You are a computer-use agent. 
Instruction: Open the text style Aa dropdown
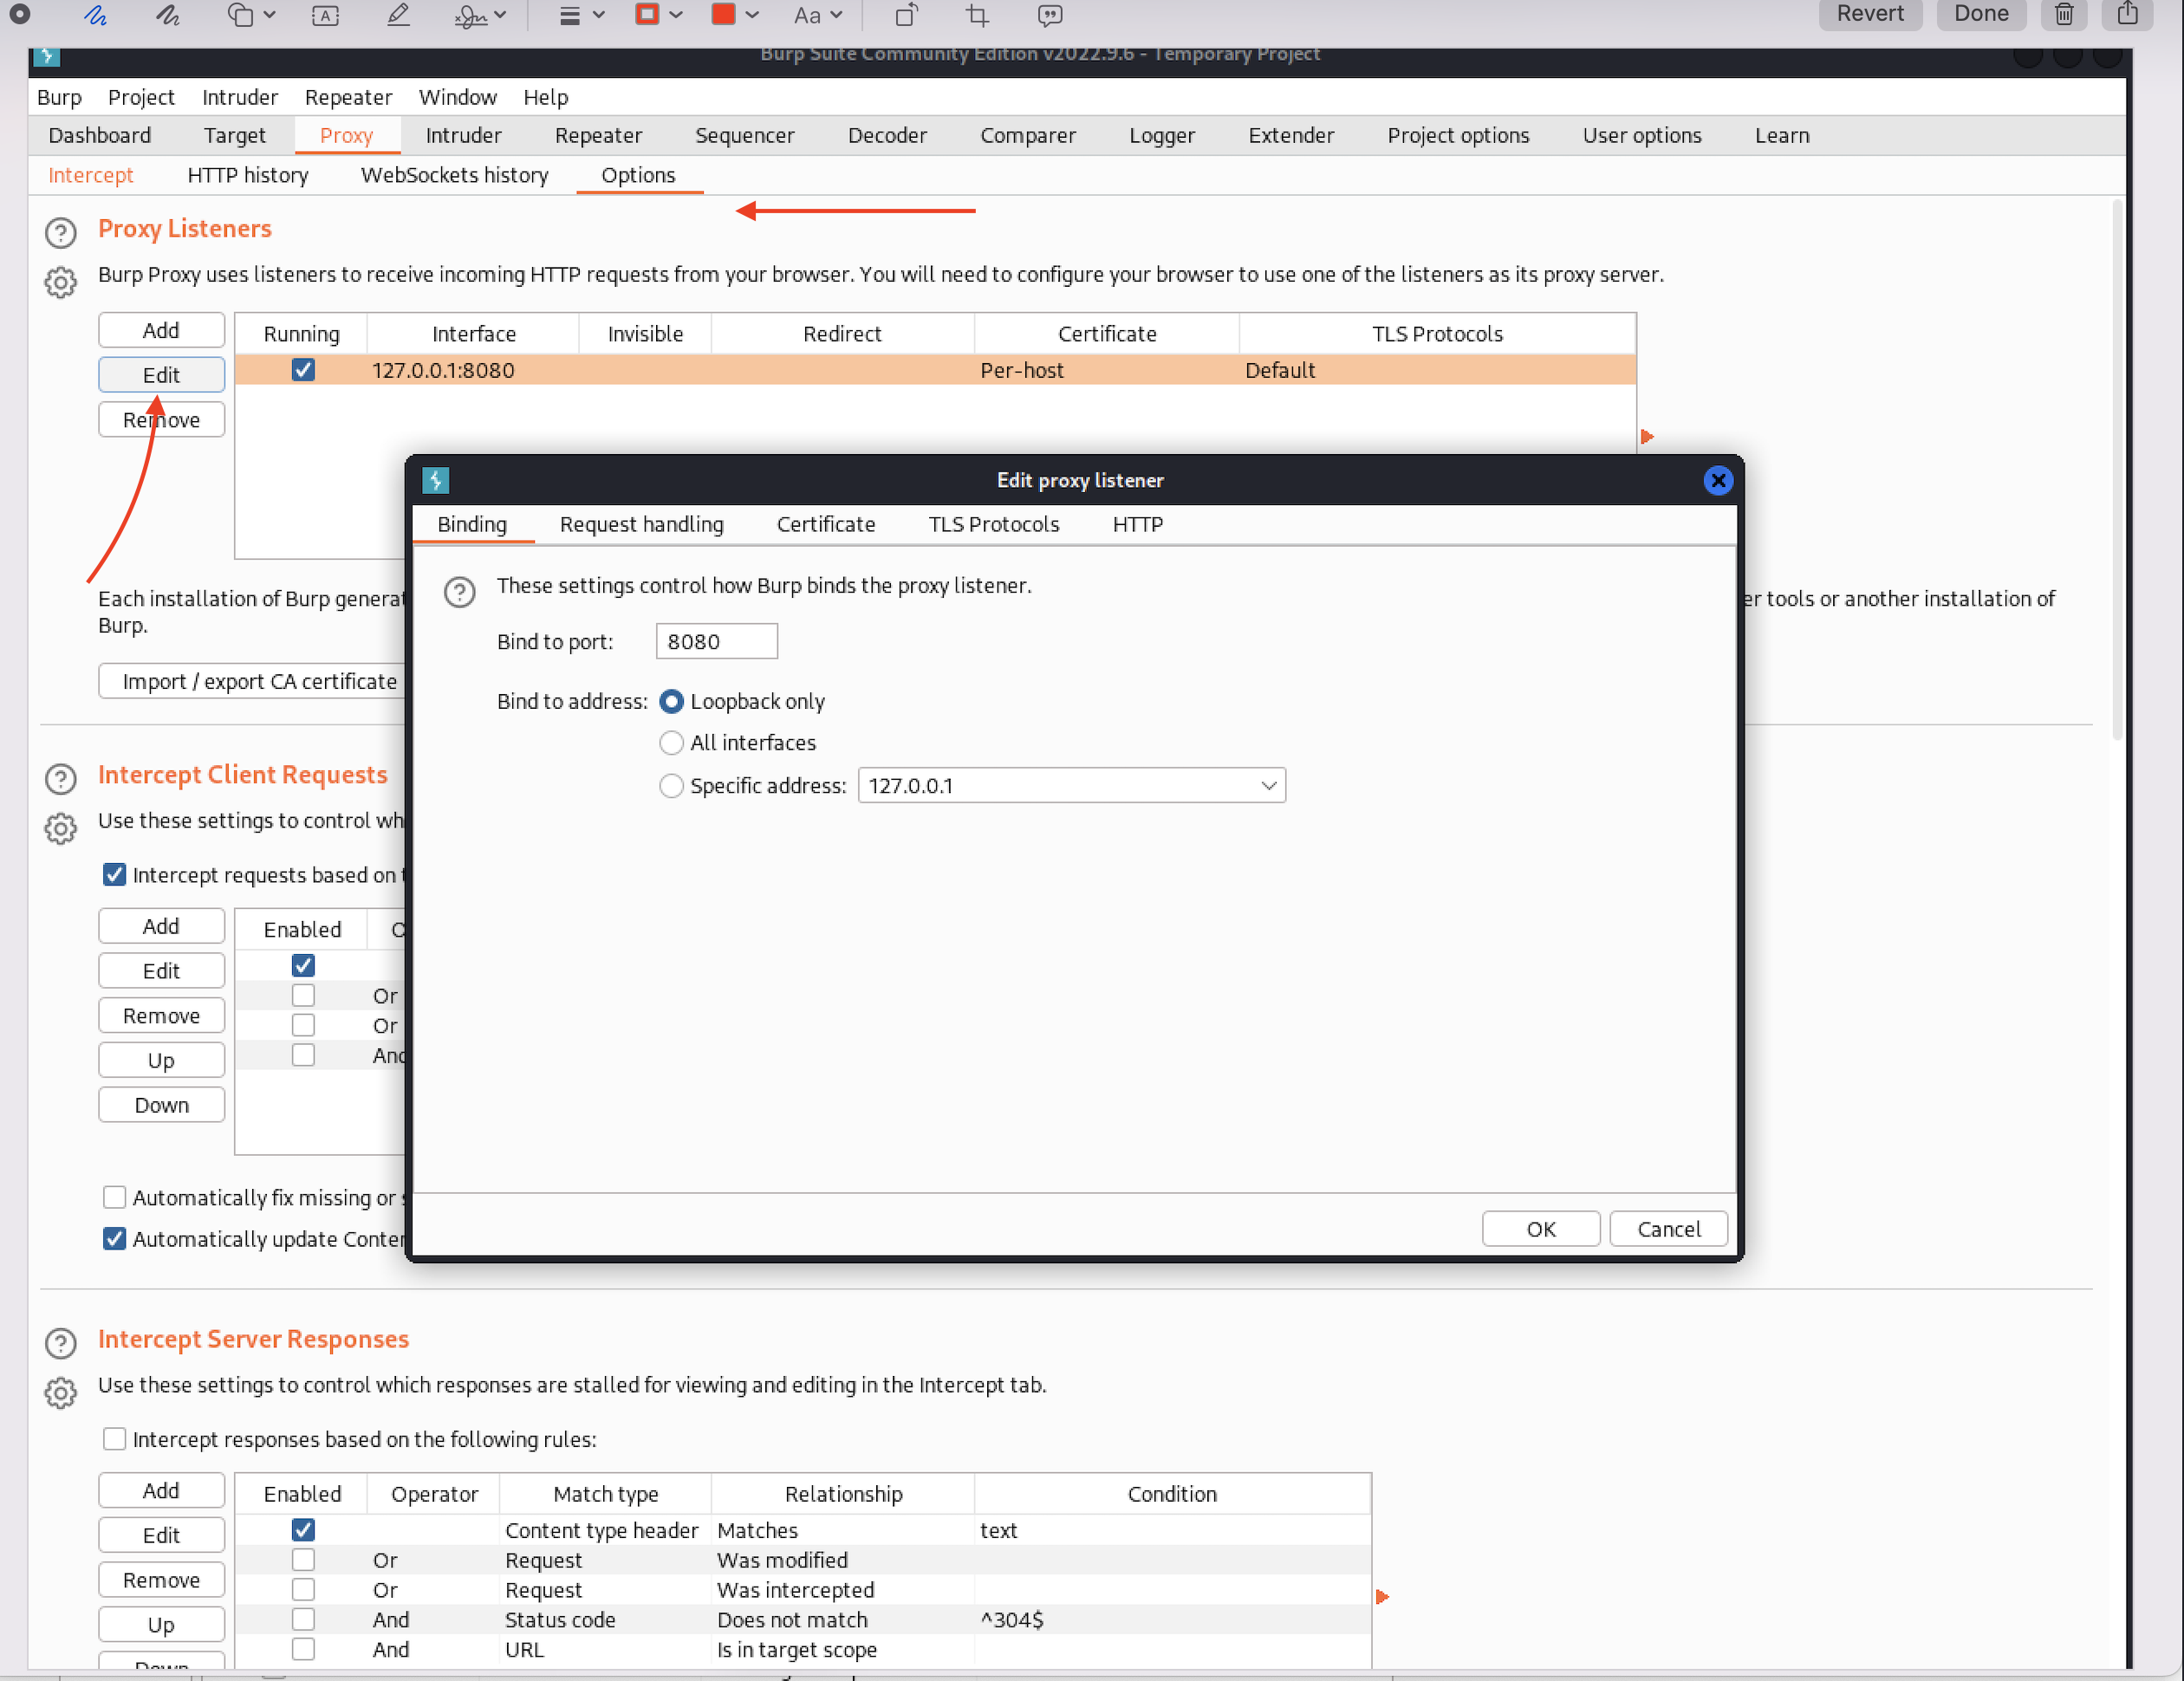tap(817, 15)
